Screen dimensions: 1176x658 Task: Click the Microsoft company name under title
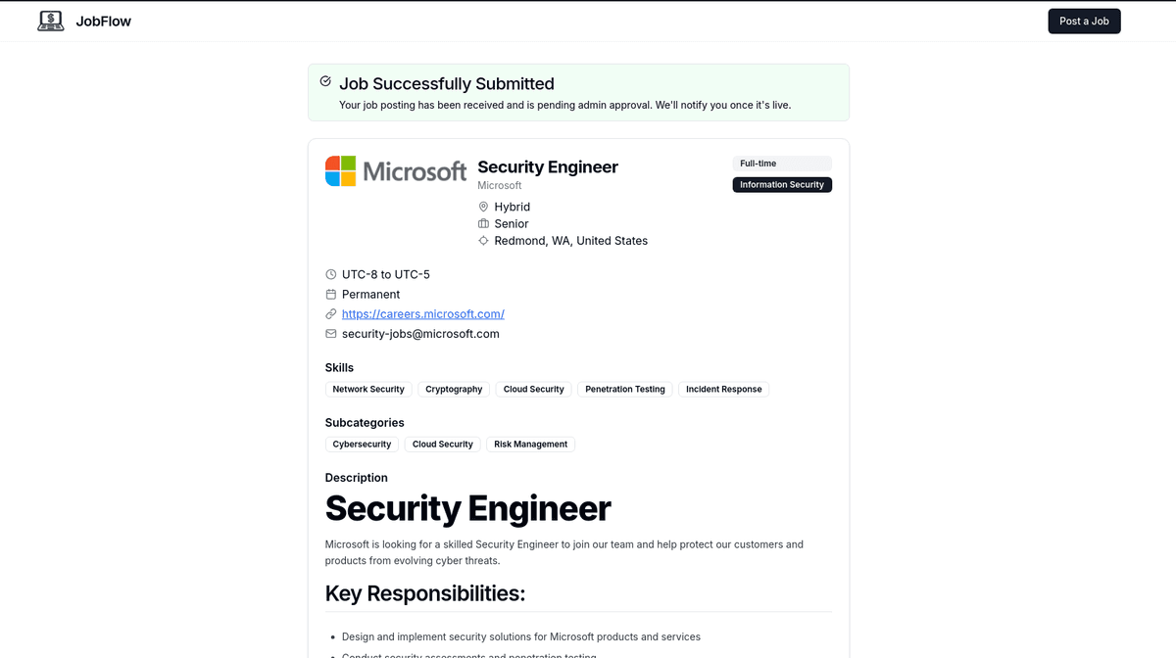tap(500, 185)
